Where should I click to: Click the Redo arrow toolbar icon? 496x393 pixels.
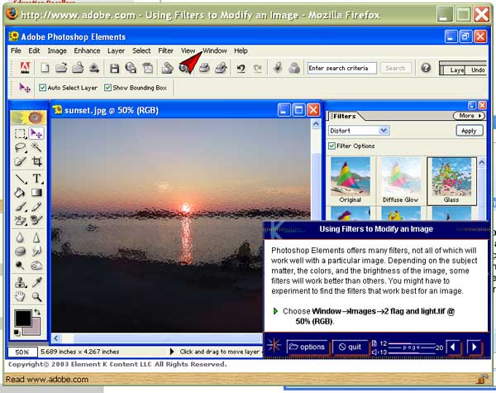pyautogui.click(x=258, y=68)
